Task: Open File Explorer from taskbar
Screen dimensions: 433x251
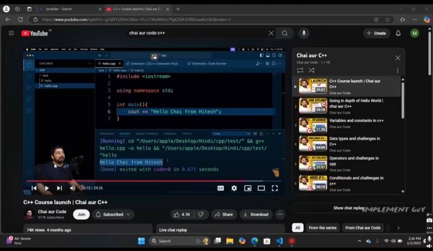Action: pos(229,241)
